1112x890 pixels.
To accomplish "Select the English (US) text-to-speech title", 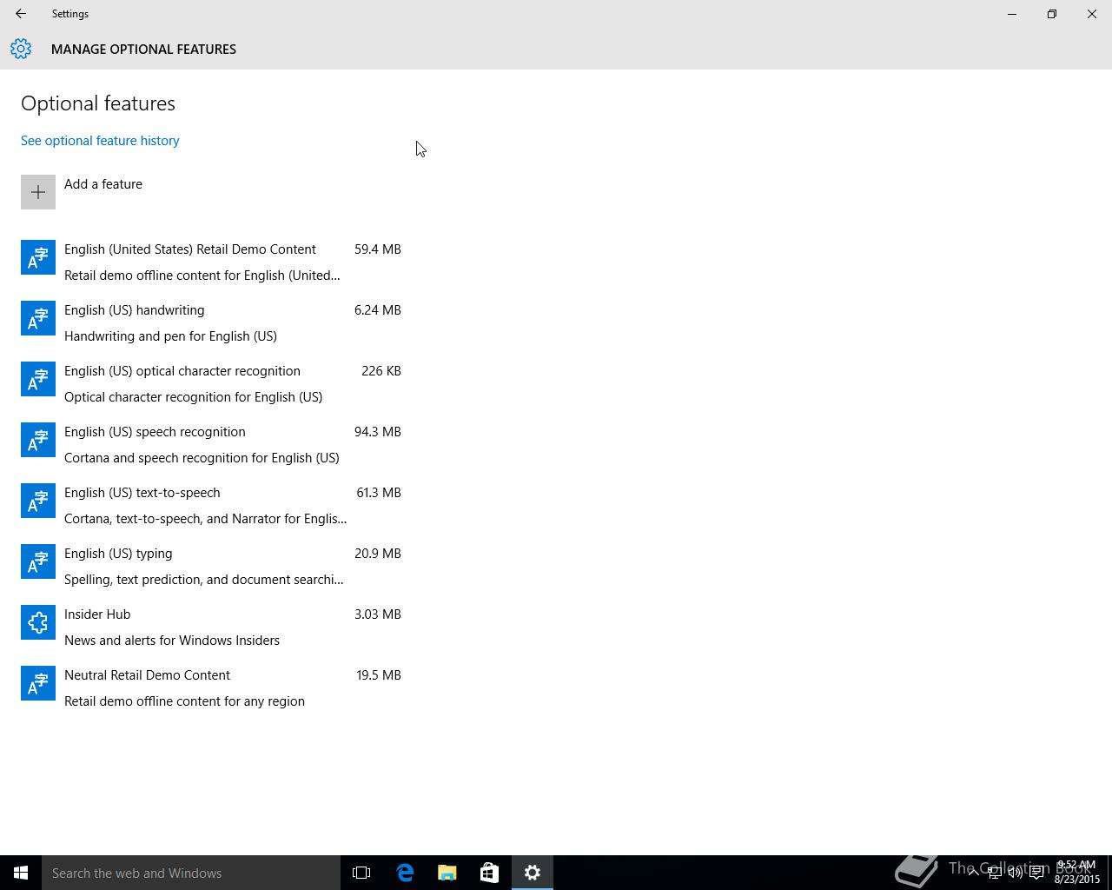I will (142, 493).
